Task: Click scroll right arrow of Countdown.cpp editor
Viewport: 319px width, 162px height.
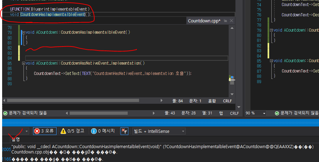Action: point(161,101)
